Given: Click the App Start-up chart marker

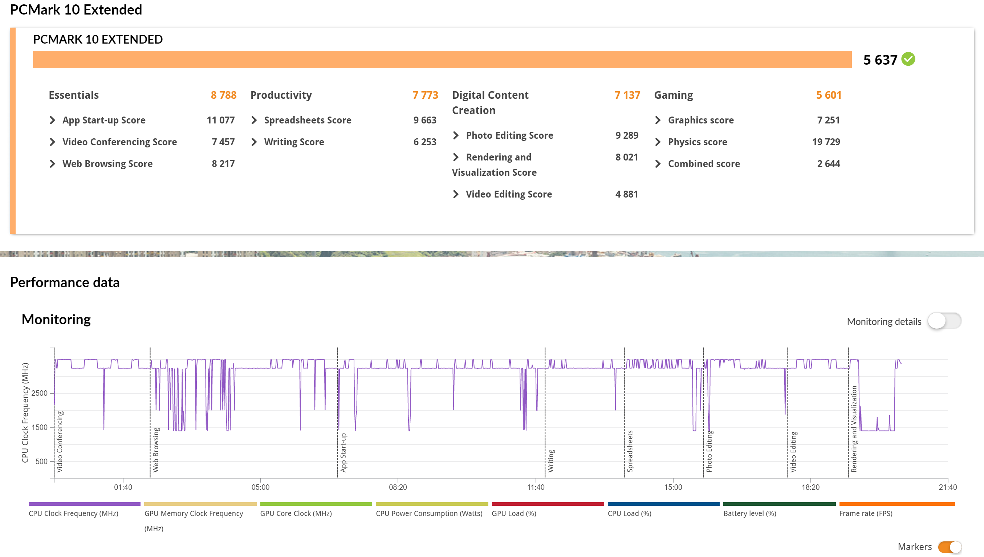Looking at the screenshot, I should point(343,452).
